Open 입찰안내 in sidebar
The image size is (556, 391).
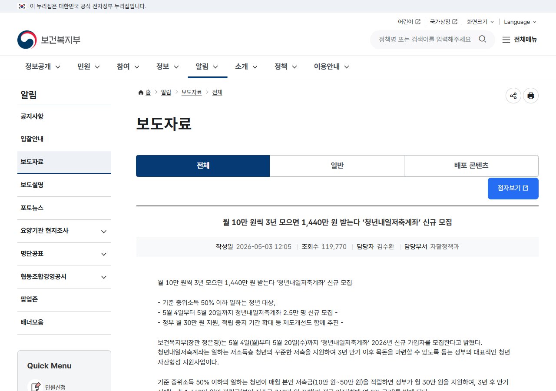[64, 139]
